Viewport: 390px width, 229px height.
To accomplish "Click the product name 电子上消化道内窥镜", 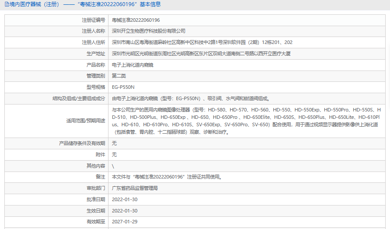I will [132, 65].
